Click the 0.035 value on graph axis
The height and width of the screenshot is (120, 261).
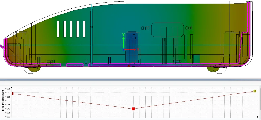8,89
